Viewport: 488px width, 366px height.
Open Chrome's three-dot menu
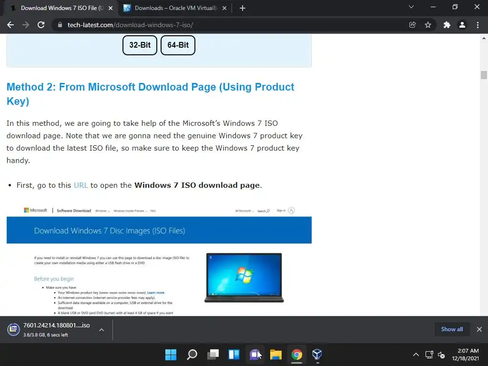point(478,25)
